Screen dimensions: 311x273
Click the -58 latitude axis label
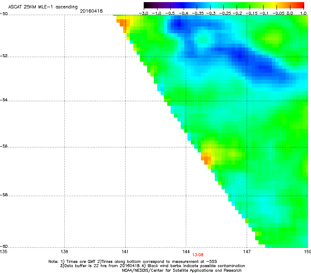[4, 195]
